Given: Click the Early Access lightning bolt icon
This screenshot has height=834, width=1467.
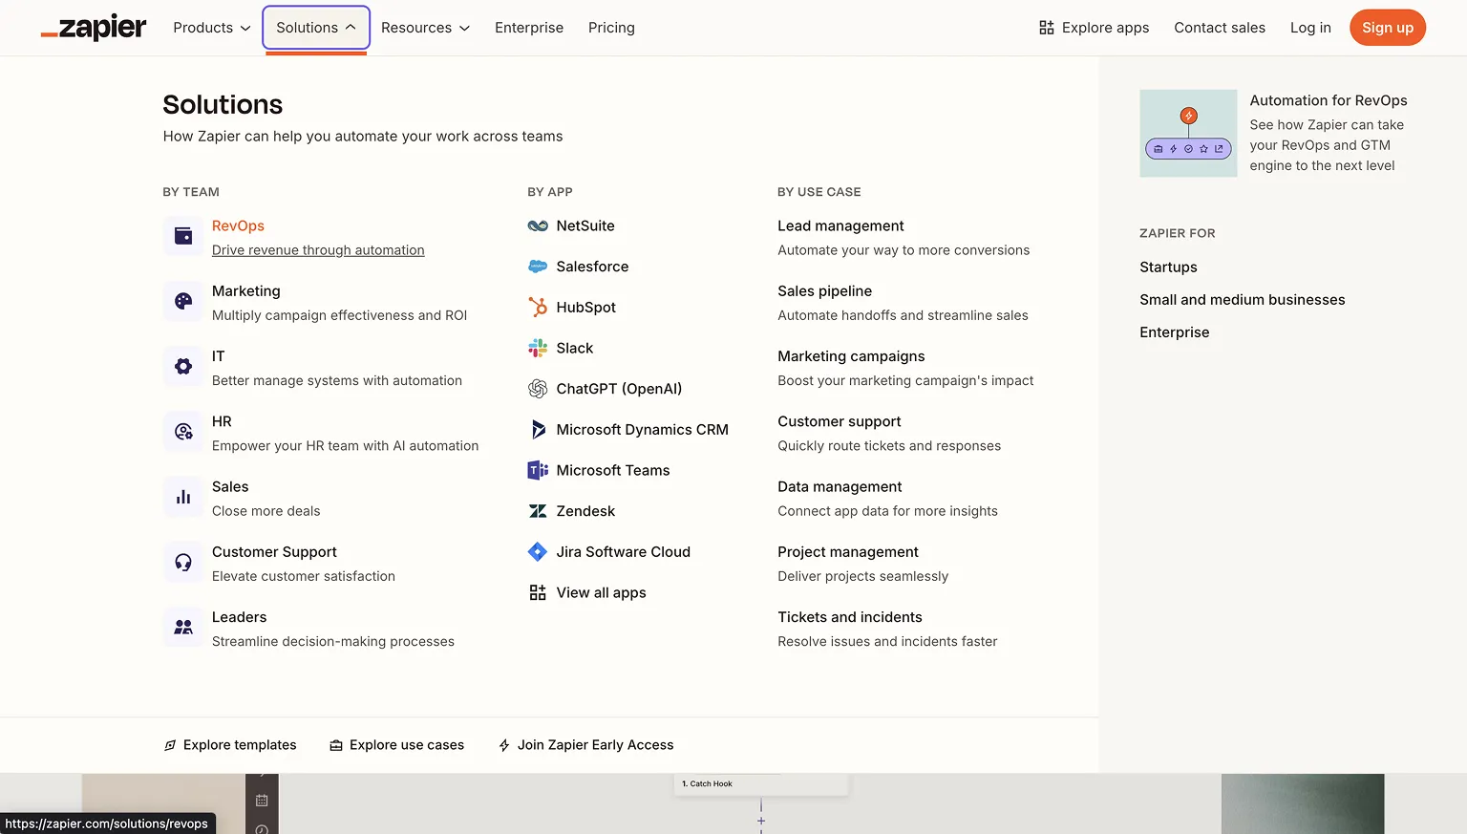Looking at the screenshot, I should coord(504,745).
